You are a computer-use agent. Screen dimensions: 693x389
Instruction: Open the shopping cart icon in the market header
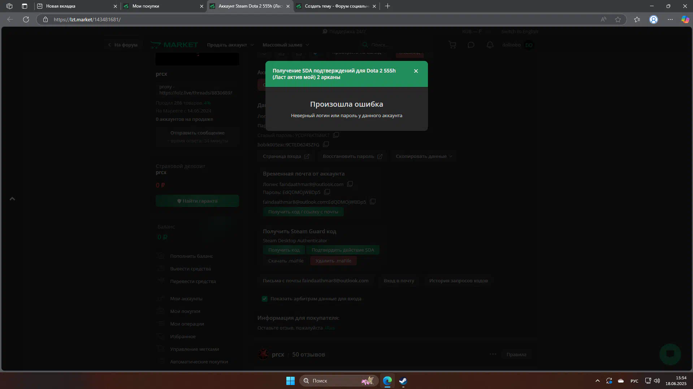tap(452, 45)
